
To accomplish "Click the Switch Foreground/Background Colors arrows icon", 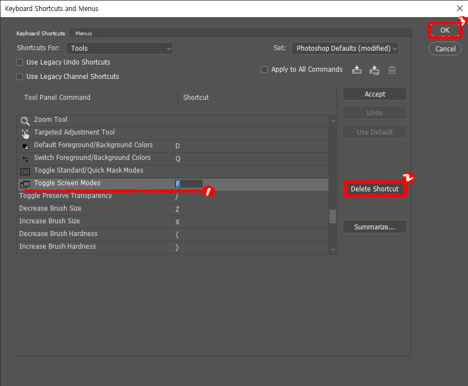I will (25, 158).
